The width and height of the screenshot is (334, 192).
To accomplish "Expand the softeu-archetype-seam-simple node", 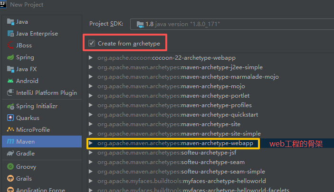I will pyautogui.click(x=91, y=171).
